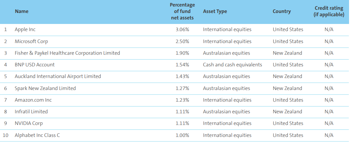Click the Name column header
Screen dimensions: 351x145
21,11
